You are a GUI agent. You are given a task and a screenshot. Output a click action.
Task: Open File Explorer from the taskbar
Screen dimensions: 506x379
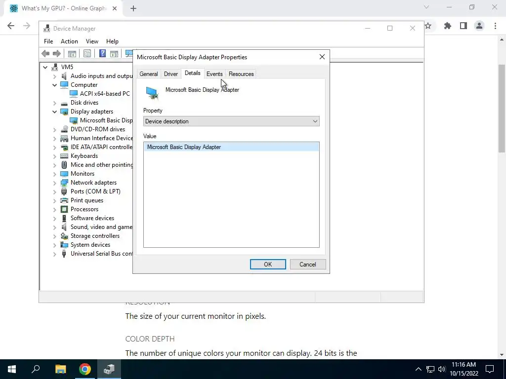tap(60, 369)
